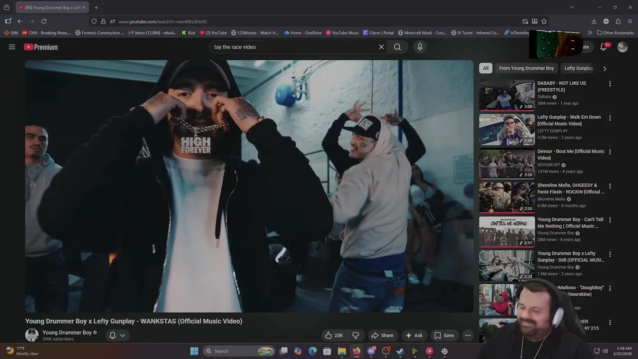Close the Young Drummer Boy browser tab
This screenshot has width=638, height=359.
click(x=84, y=7)
